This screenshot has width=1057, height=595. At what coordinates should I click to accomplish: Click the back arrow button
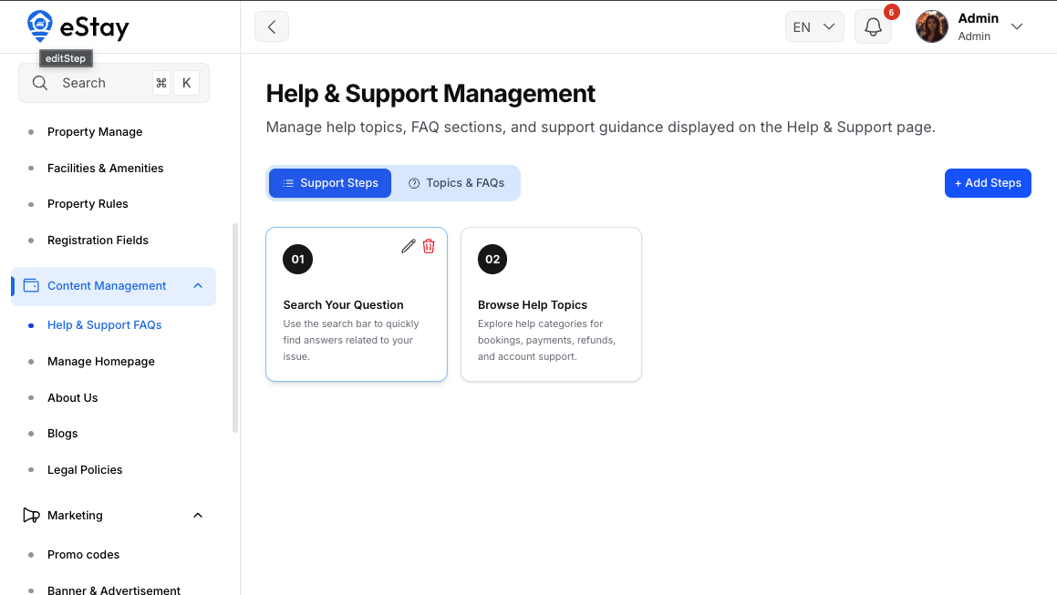click(272, 27)
